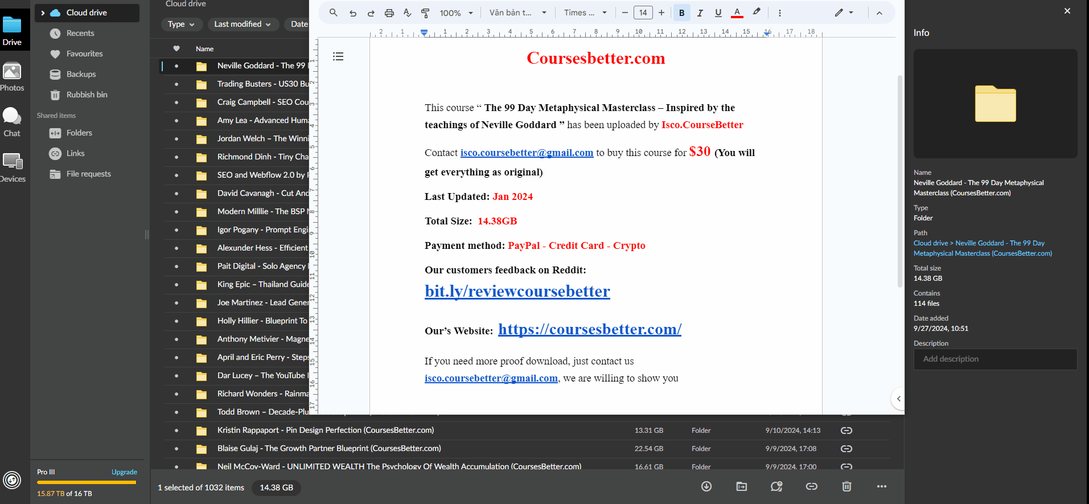Open Devices in the left rail
Image resolution: width=1089 pixels, height=504 pixels.
(12, 168)
